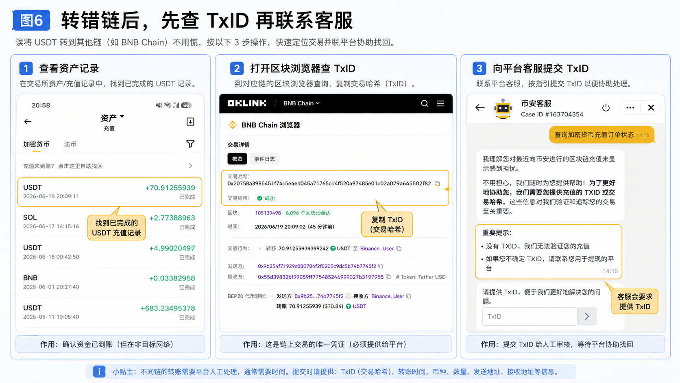Open the filter funnel icon in deposit records
This screenshot has width=680, height=383.
(x=190, y=144)
